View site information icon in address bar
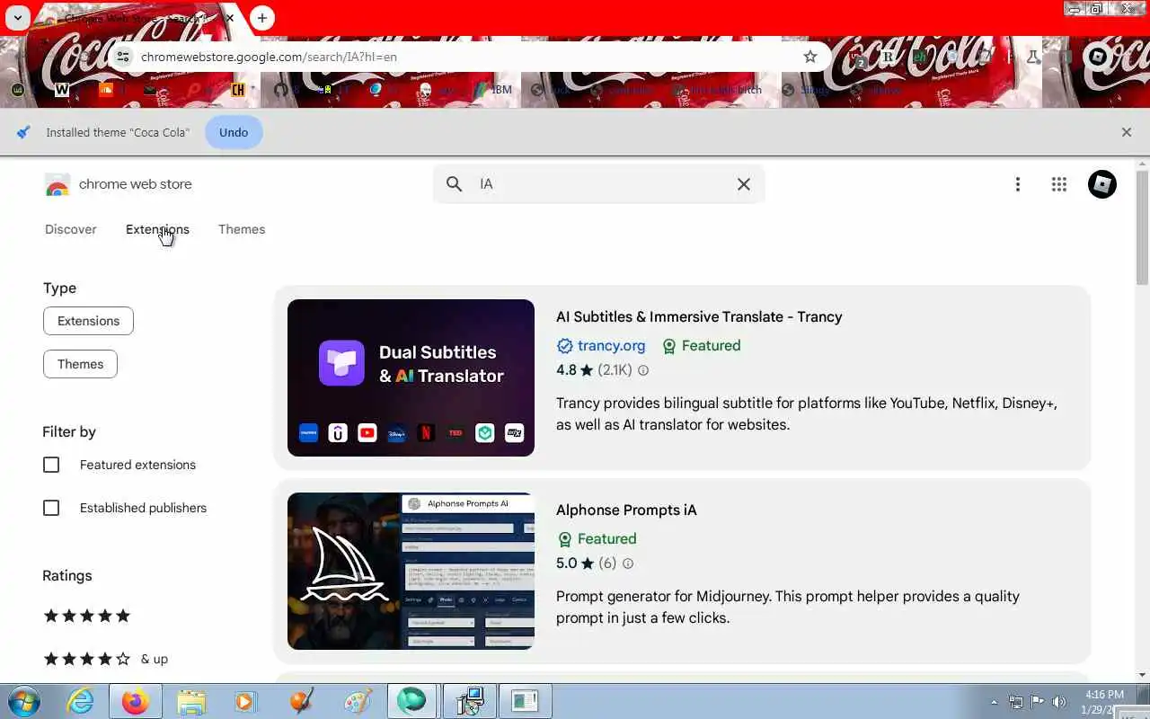The height and width of the screenshot is (719, 1150). click(x=123, y=57)
